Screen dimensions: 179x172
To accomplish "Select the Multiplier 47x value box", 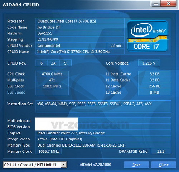I will 52,80.
